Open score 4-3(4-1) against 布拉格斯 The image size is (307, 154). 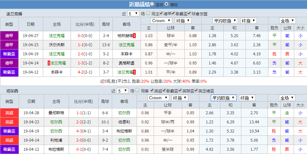84,131
